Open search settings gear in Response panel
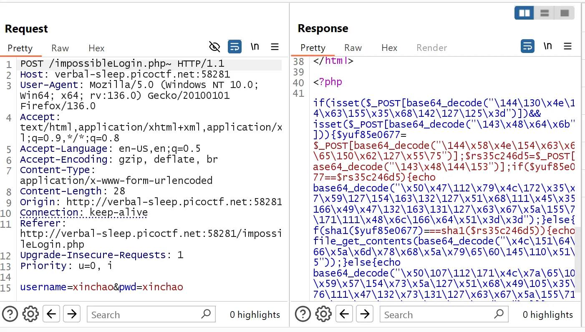 pos(323,314)
